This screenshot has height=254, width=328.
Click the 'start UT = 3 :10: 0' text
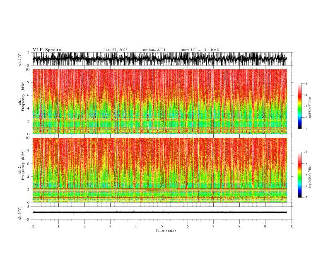pyautogui.click(x=200, y=50)
